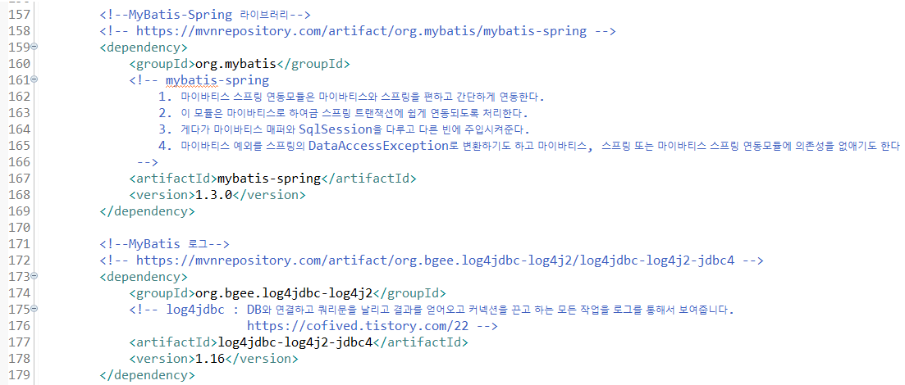
Task: Click the 'log4jdbc :' label on line 175
Action: click(x=202, y=310)
